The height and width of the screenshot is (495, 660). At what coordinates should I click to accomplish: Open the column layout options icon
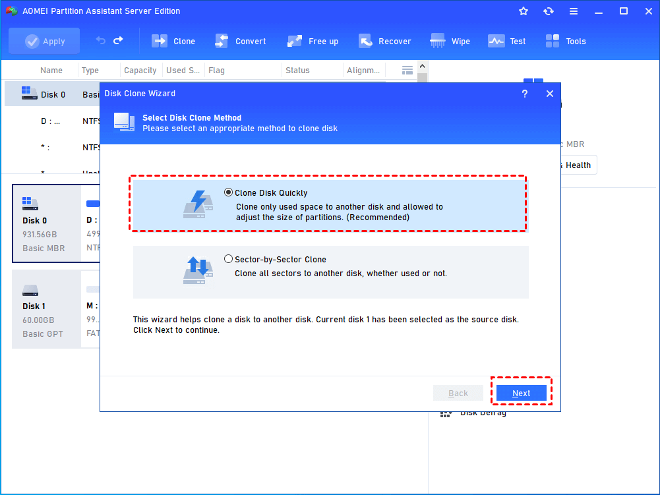coord(407,71)
